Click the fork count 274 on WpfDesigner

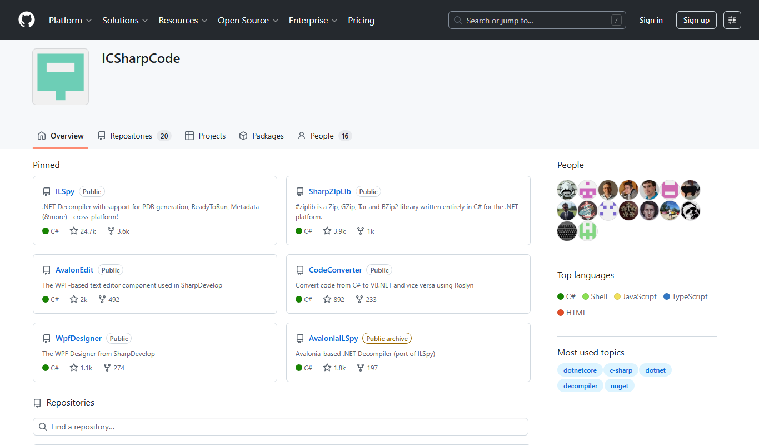coord(114,368)
